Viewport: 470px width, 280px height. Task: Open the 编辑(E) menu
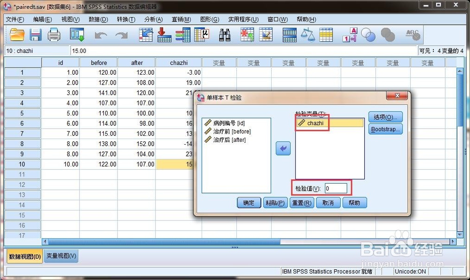[42, 19]
